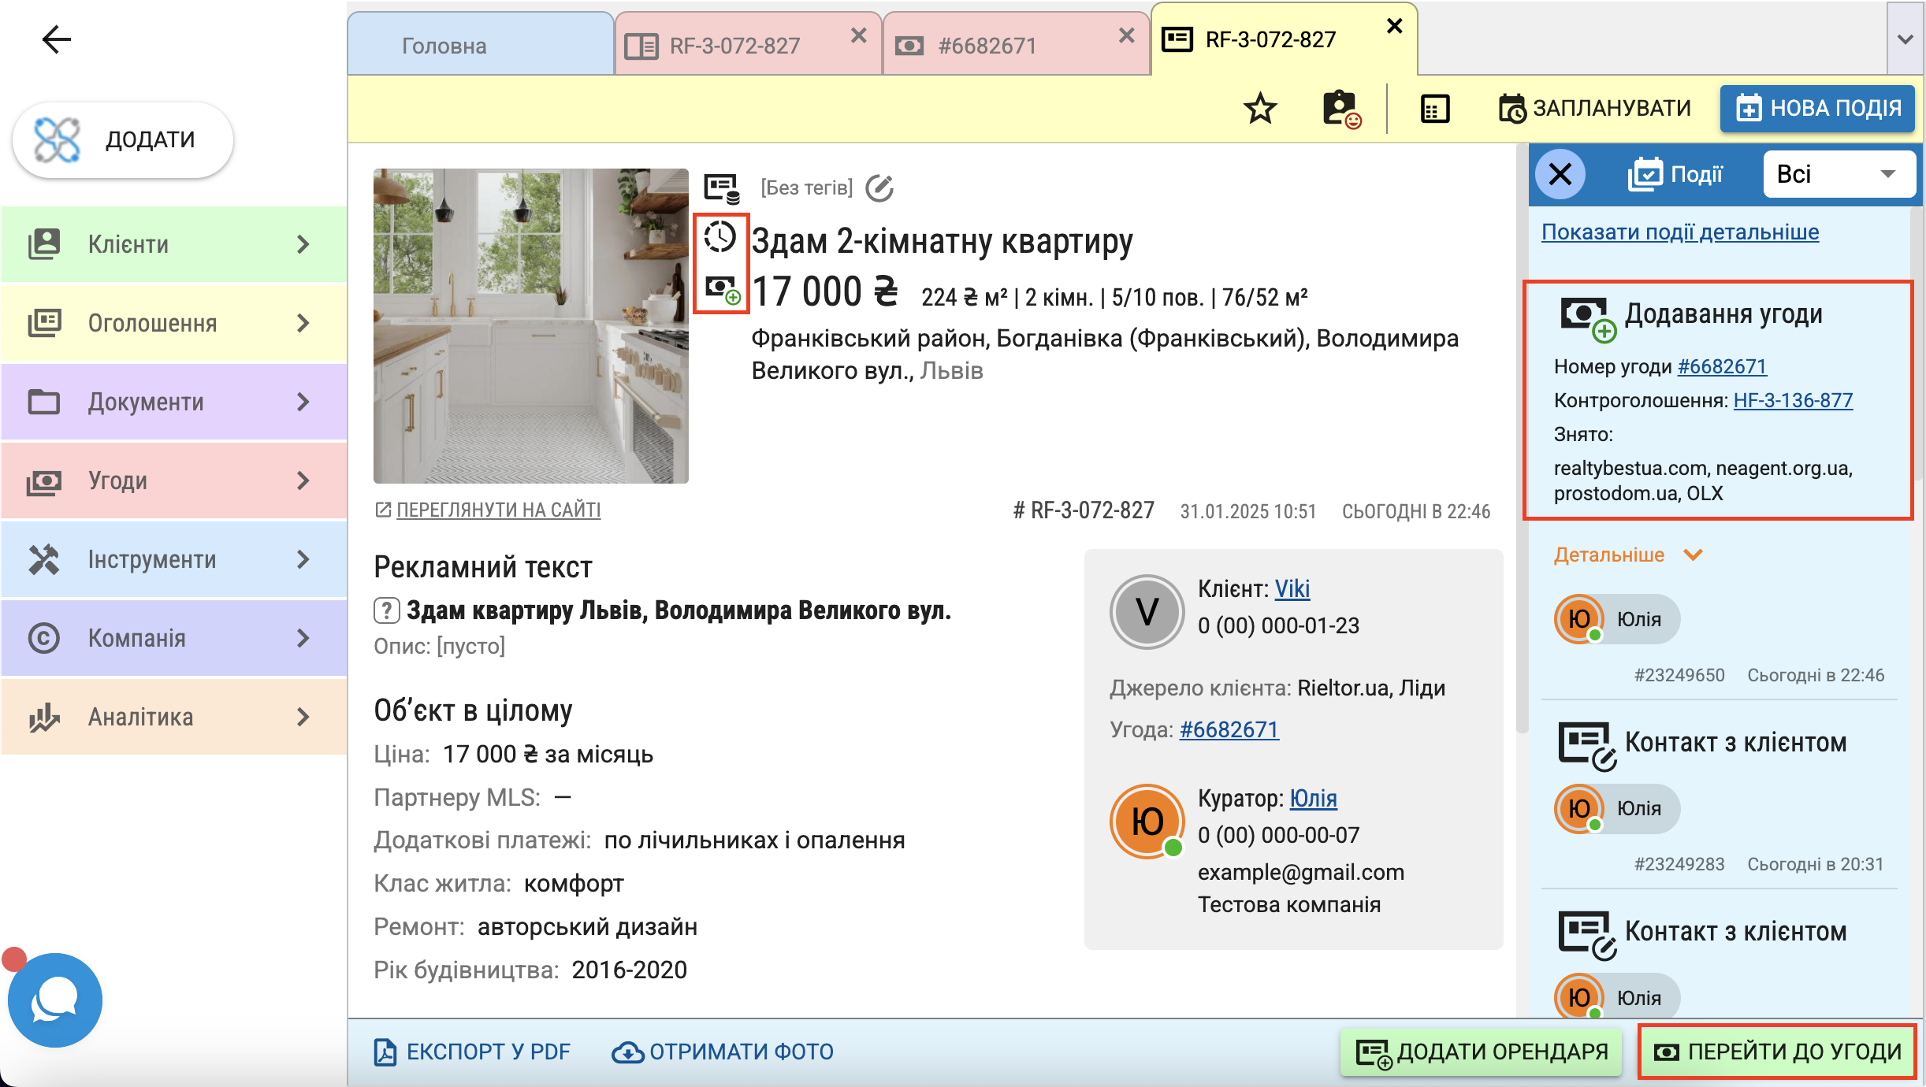The image size is (1926, 1087).
Task: Click the curator Ю avatar
Action: point(1147,822)
